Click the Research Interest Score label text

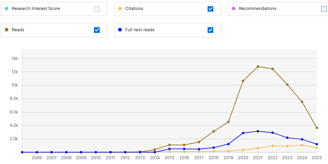(36, 9)
